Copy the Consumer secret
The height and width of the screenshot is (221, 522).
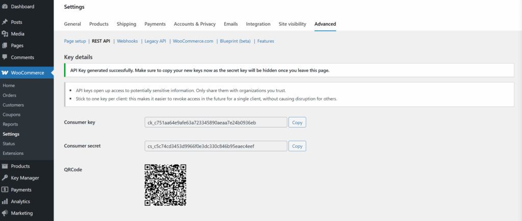297,146
